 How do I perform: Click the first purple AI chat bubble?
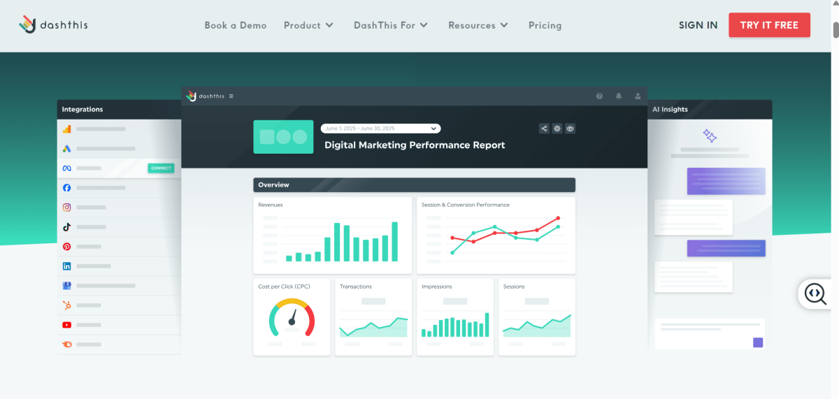coord(726,181)
